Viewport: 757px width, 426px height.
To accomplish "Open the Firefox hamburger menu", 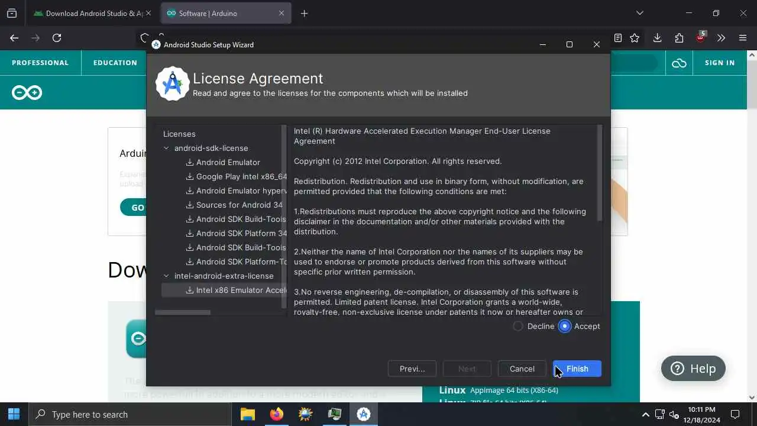I will click(x=743, y=38).
